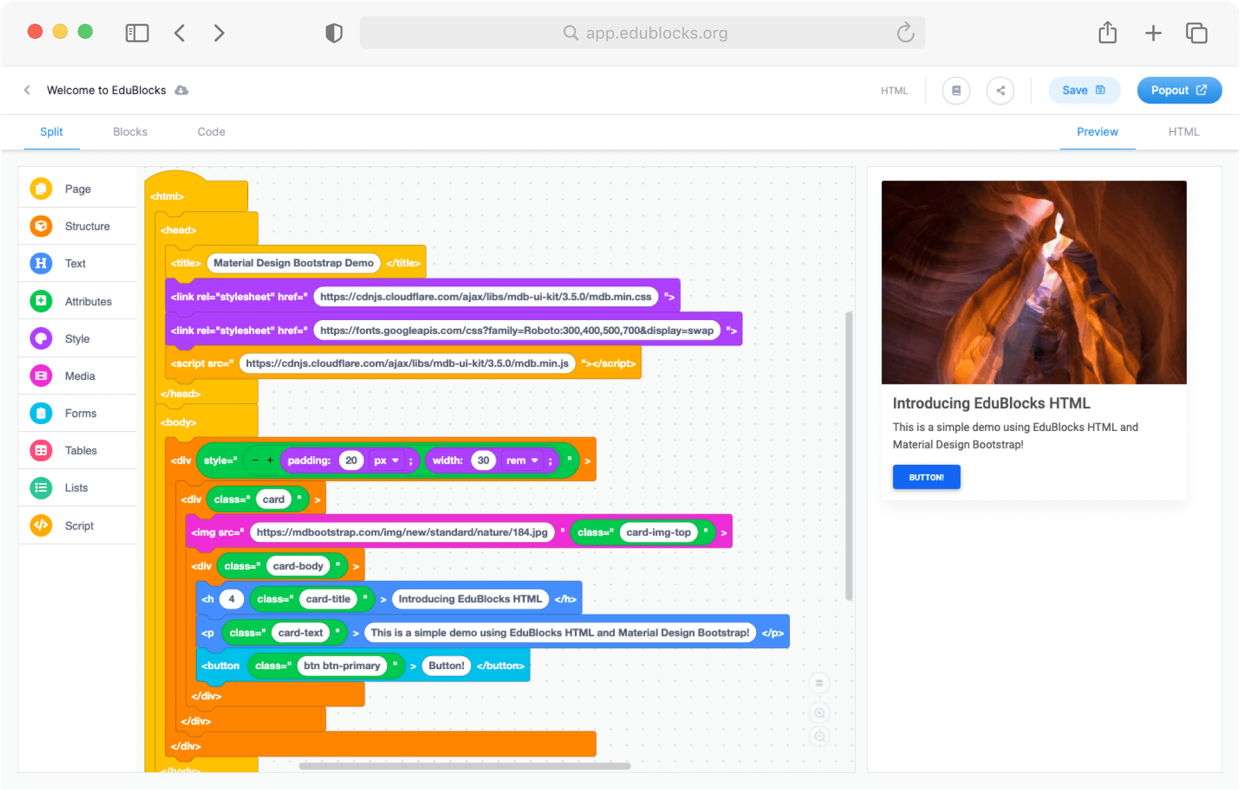1240x790 pixels.
Task: Click the workspace vertical scrollbar
Action: (849, 455)
